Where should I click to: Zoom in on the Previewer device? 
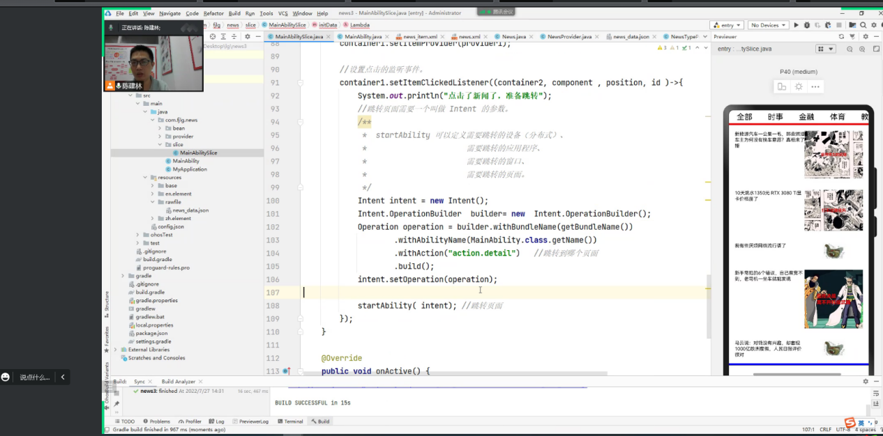[861, 49]
